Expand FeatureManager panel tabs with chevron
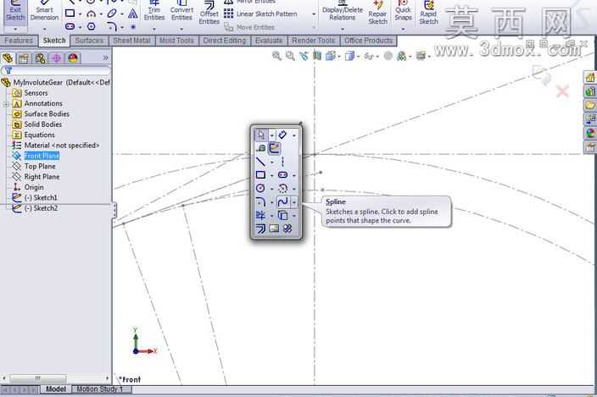 click(x=105, y=58)
